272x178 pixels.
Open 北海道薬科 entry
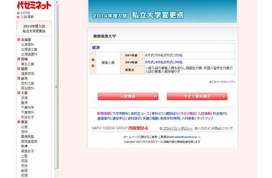click(29, 54)
